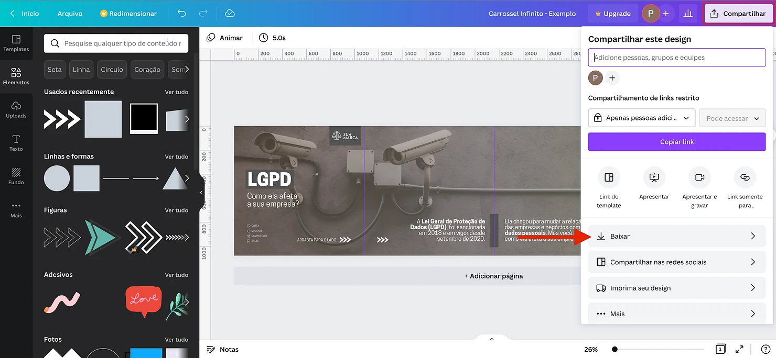Select the black square frame element
Screen dimensions: 776x358
[144, 118]
